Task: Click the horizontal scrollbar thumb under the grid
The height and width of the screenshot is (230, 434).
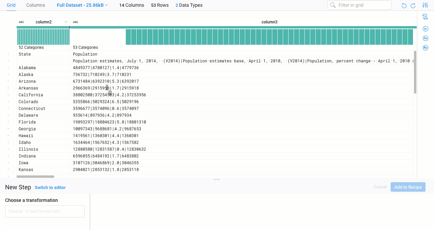Action: 35,176
